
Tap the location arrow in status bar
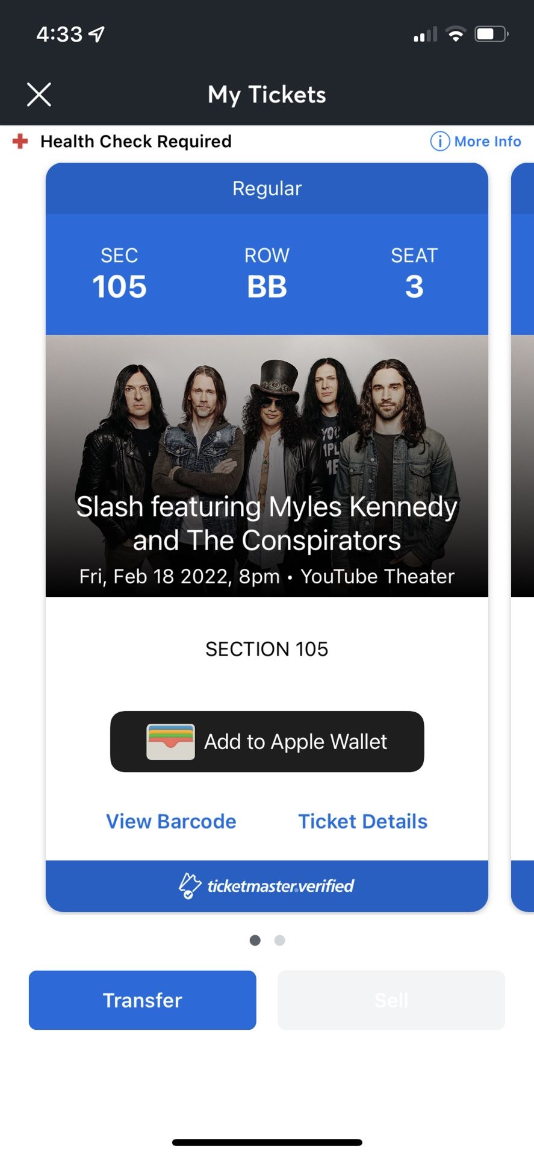pyautogui.click(x=96, y=34)
